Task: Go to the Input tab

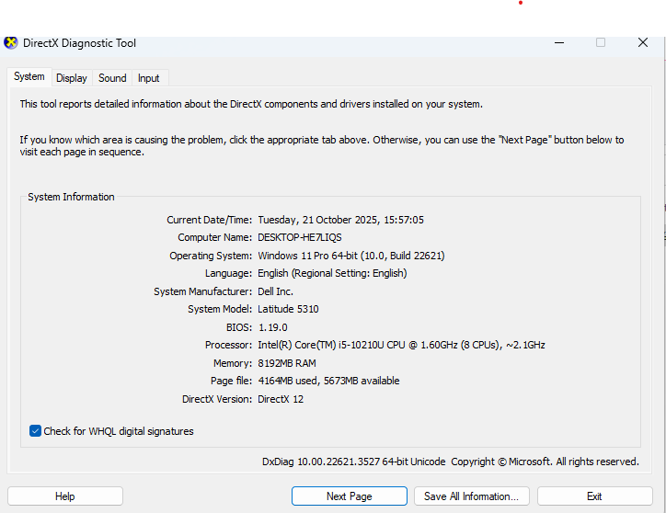Action: pyautogui.click(x=148, y=78)
